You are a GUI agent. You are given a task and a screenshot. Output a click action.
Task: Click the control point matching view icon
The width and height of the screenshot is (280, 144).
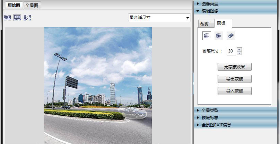point(27,18)
